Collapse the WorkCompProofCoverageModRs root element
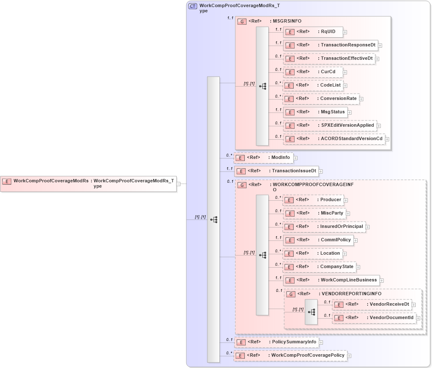 click(x=178, y=183)
